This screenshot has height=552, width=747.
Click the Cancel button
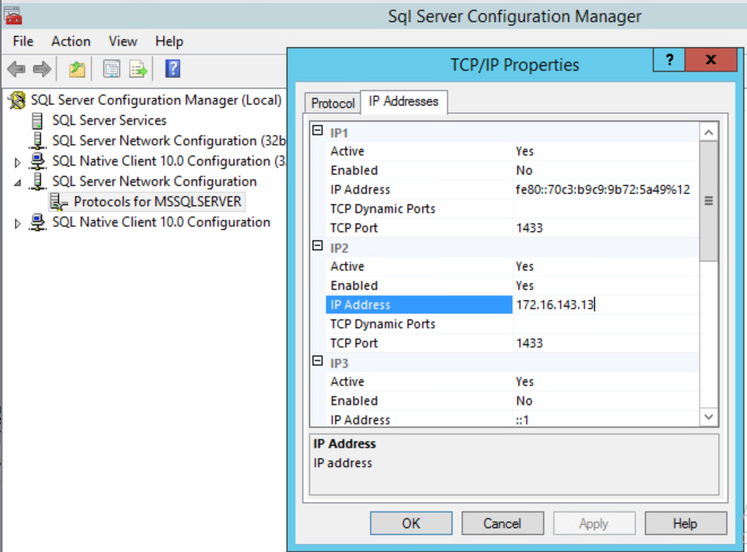point(503,523)
